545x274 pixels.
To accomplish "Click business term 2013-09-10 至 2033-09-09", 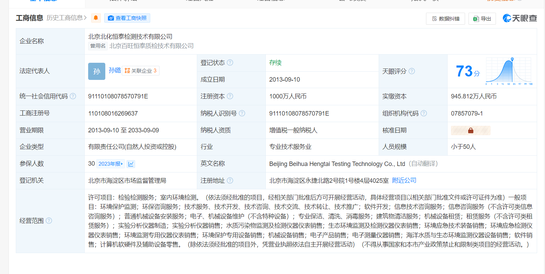I will click(x=123, y=130).
